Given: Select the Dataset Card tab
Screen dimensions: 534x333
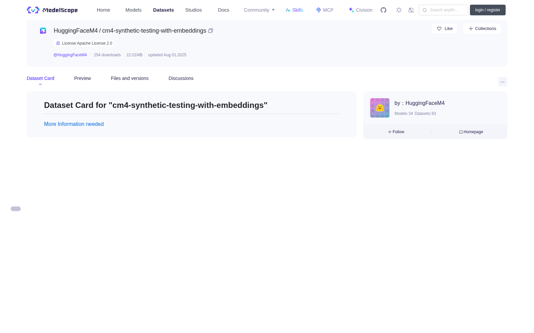Looking at the screenshot, I should click(40, 78).
